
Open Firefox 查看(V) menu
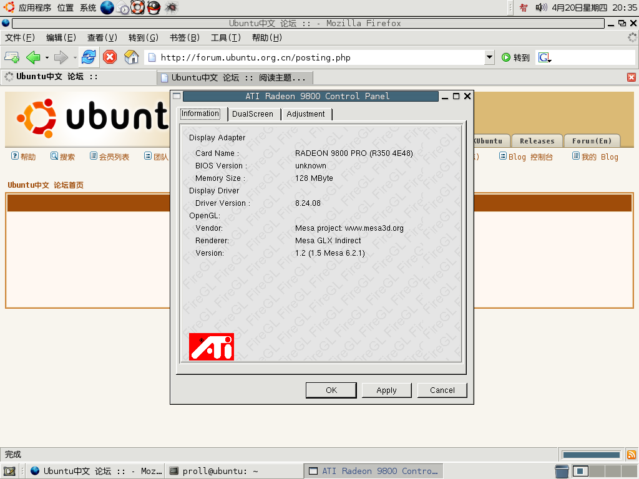102,38
